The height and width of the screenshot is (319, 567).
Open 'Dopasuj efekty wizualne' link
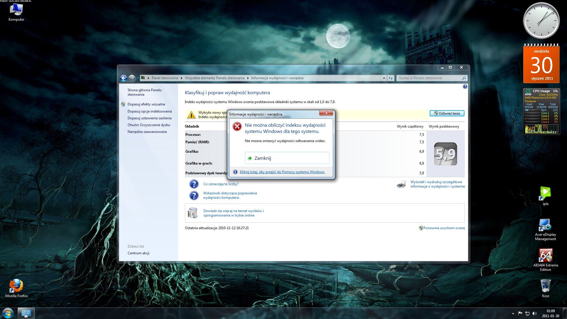pos(146,104)
